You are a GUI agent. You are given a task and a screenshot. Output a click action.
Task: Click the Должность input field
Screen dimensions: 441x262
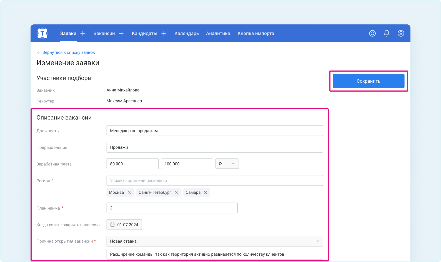coord(215,131)
